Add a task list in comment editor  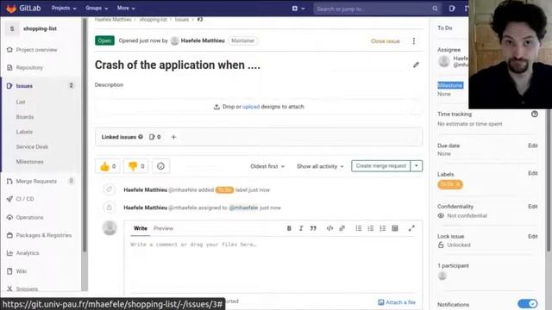[x=383, y=228]
